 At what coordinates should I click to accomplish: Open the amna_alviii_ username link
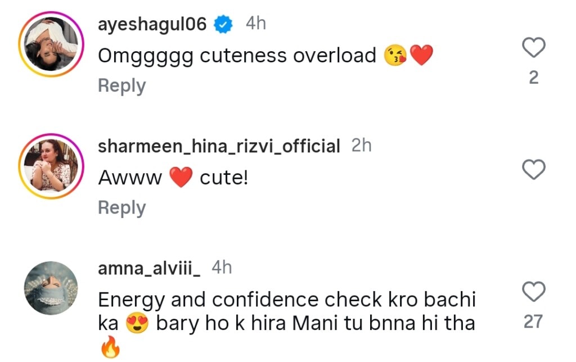pyautogui.click(x=149, y=269)
